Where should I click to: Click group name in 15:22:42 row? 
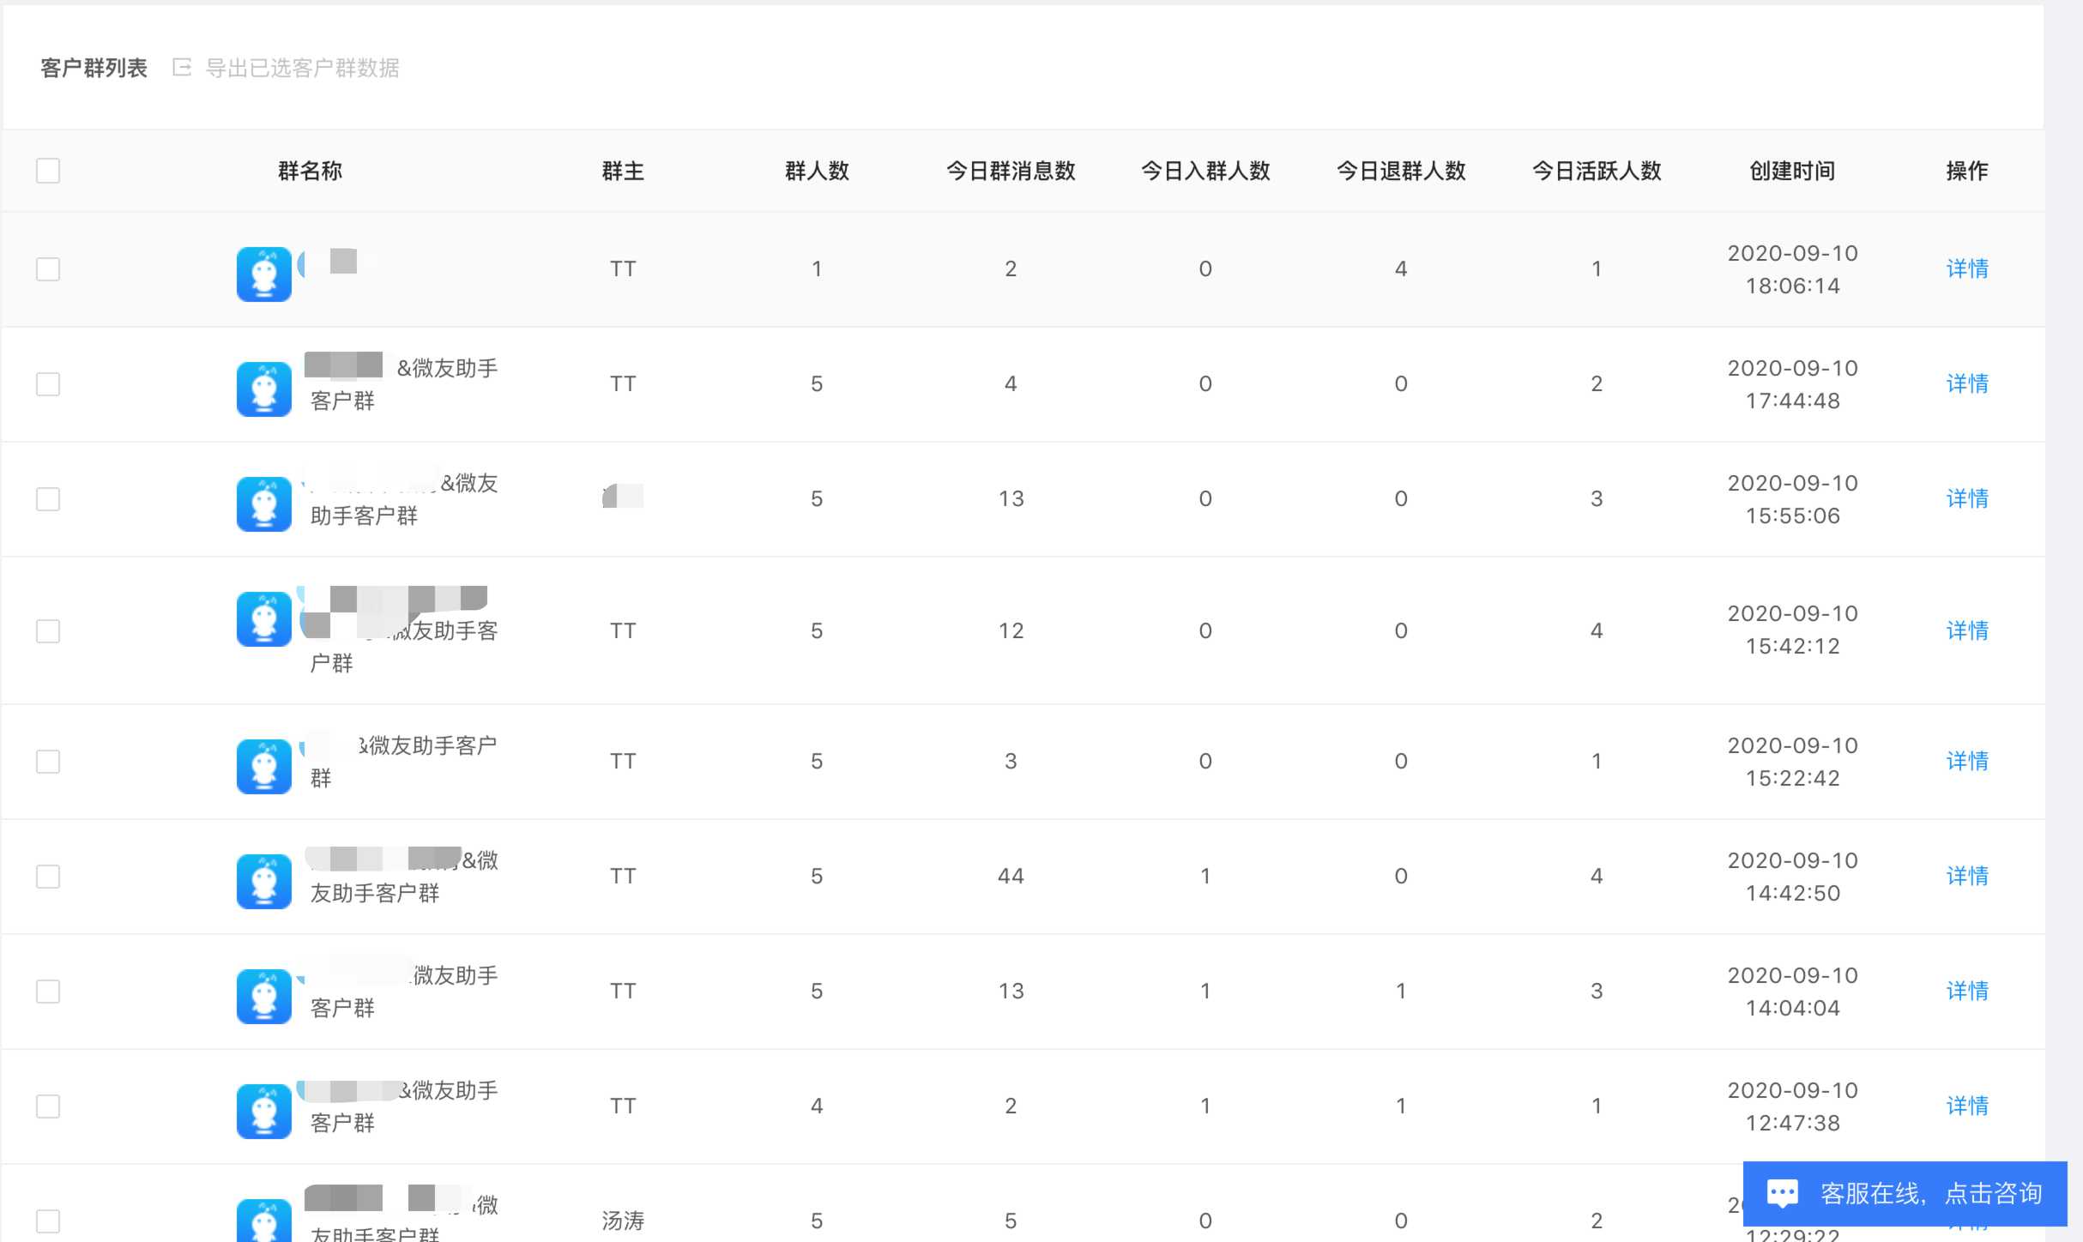pos(402,761)
